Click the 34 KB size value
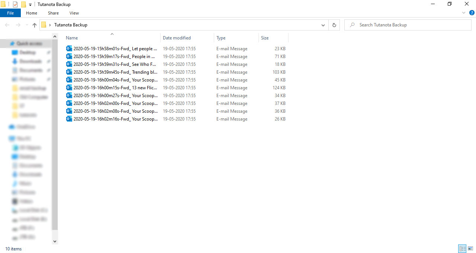This screenshot has width=476, height=253. tap(280, 96)
